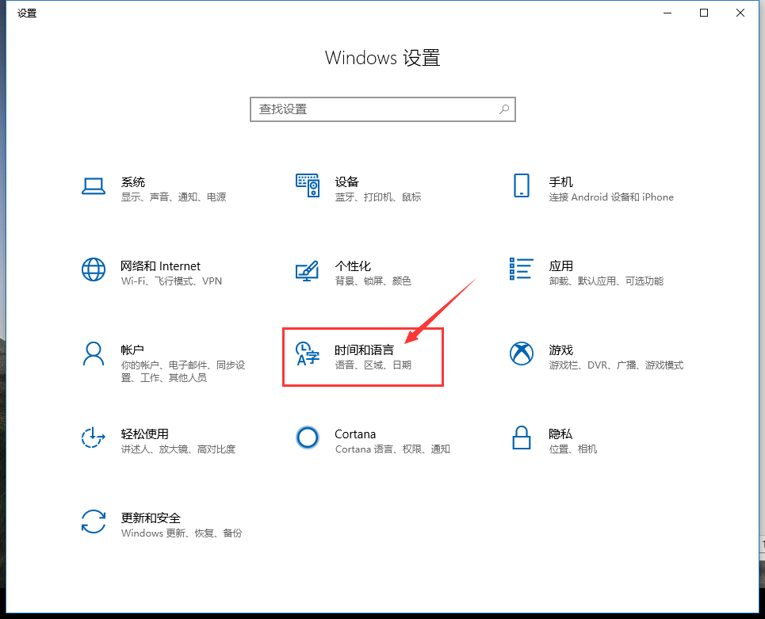This screenshot has height=619, width=765.
Task: Click the 设备 keyboard and speaker icon
Action: [308, 185]
